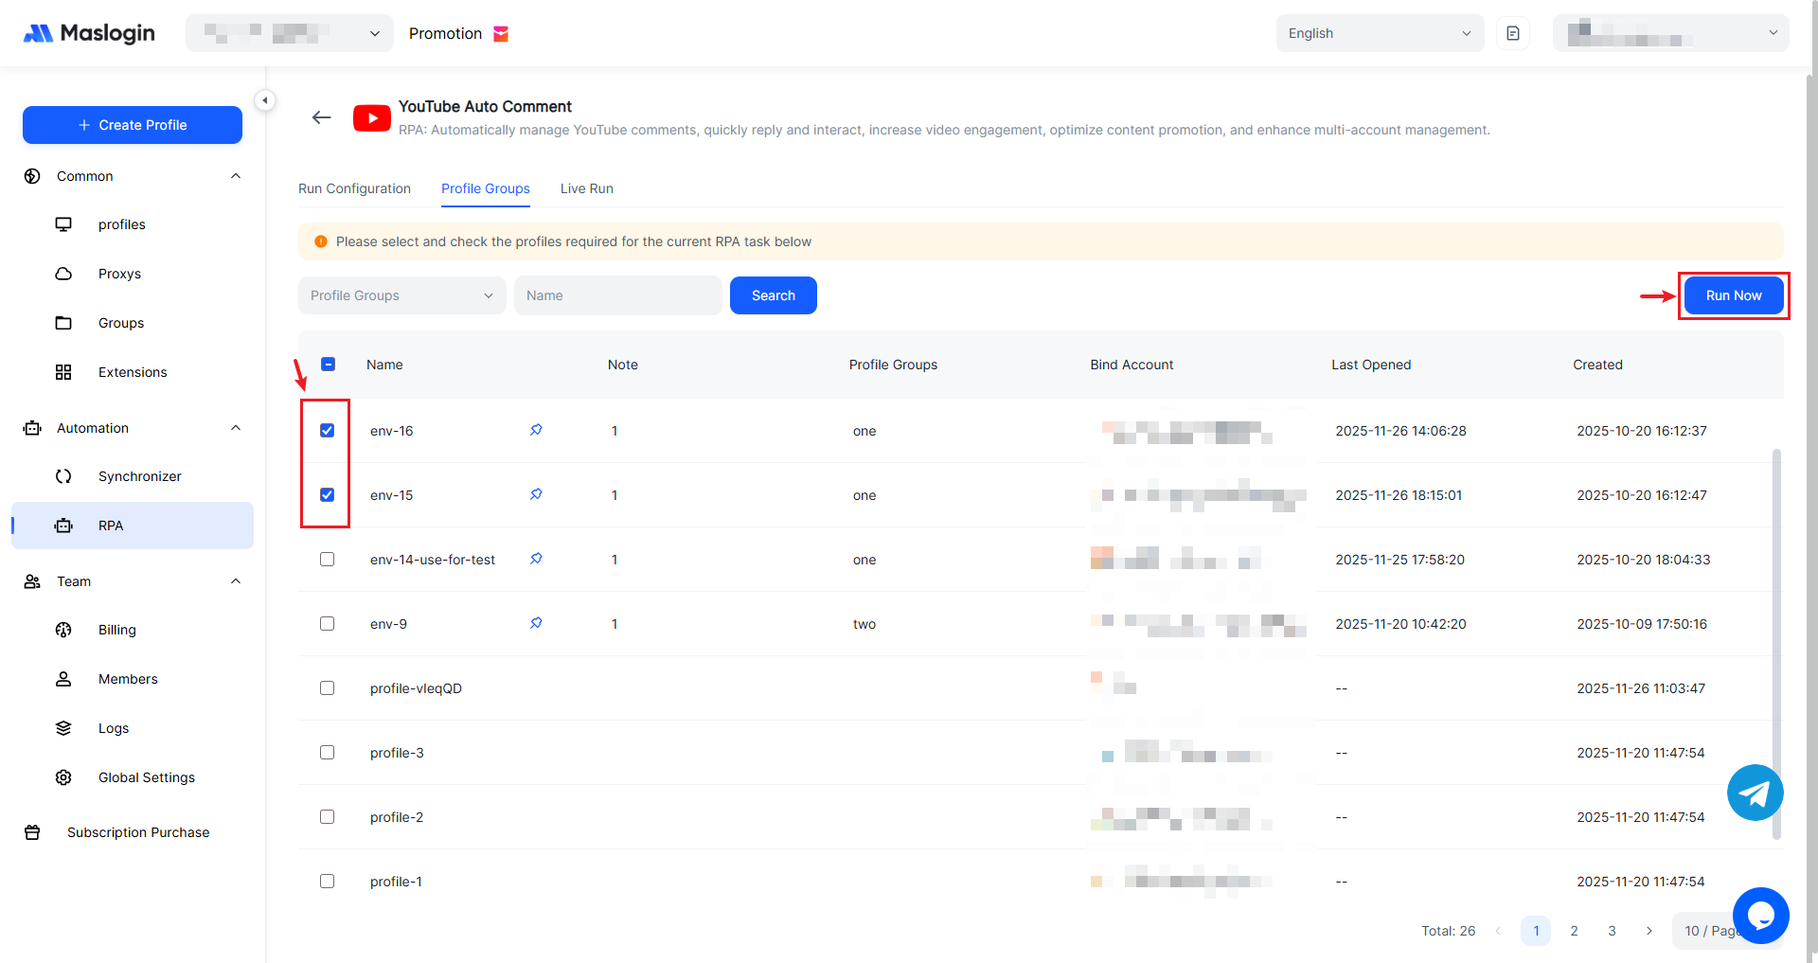Image resolution: width=1818 pixels, height=963 pixels.
Task: Open the English language dropdown
Action: coord(1379,33)
